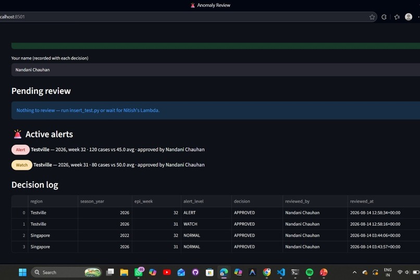Click the 'Nothing to review' info message
The height and width of the screenshot is (280, 420).
pos(216,111)
